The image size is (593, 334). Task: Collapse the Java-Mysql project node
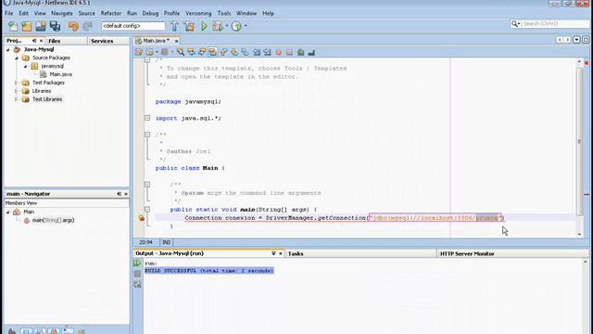(7, 49)
